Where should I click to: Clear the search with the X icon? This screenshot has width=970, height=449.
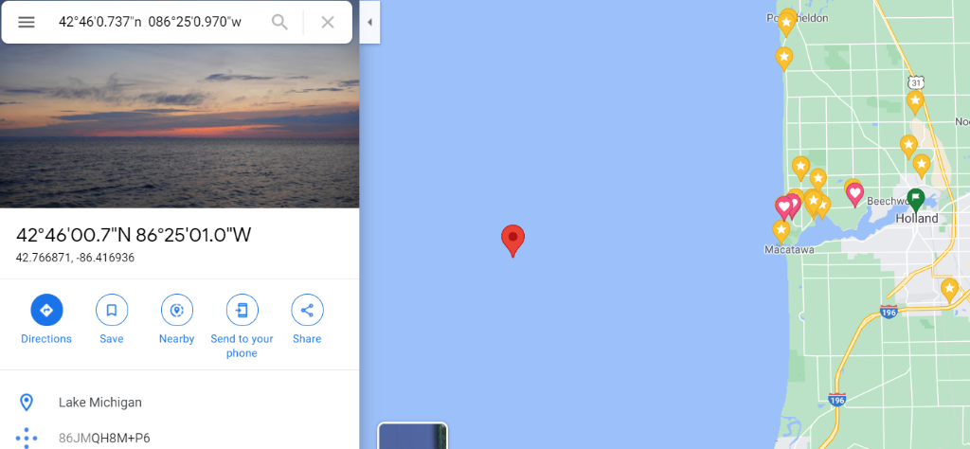pyautogui.click(x=328, y=23)
